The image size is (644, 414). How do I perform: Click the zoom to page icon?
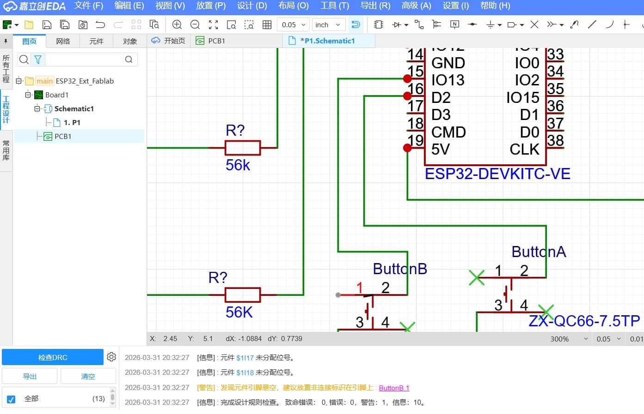point(231,25)
